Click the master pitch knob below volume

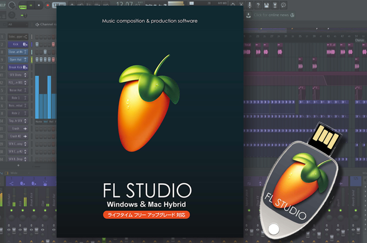pos(12,15)
